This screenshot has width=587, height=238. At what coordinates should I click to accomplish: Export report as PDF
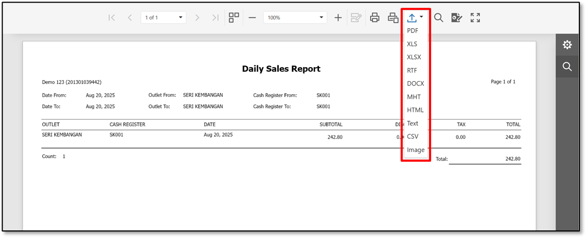413,31
